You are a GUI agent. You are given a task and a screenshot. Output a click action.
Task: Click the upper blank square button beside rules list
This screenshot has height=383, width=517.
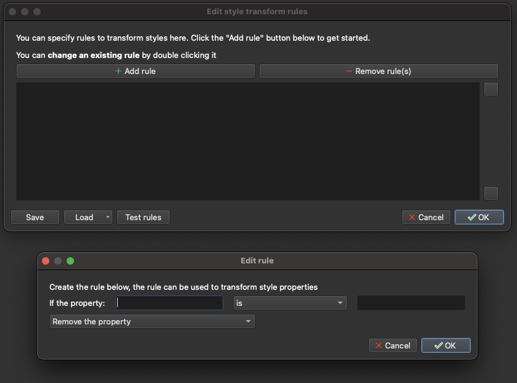(490, 89)
